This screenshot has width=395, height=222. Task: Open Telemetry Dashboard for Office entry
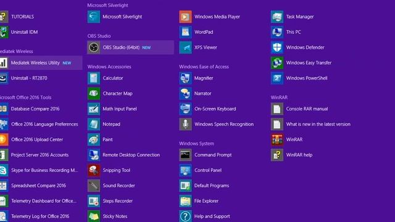click(38, 201)
